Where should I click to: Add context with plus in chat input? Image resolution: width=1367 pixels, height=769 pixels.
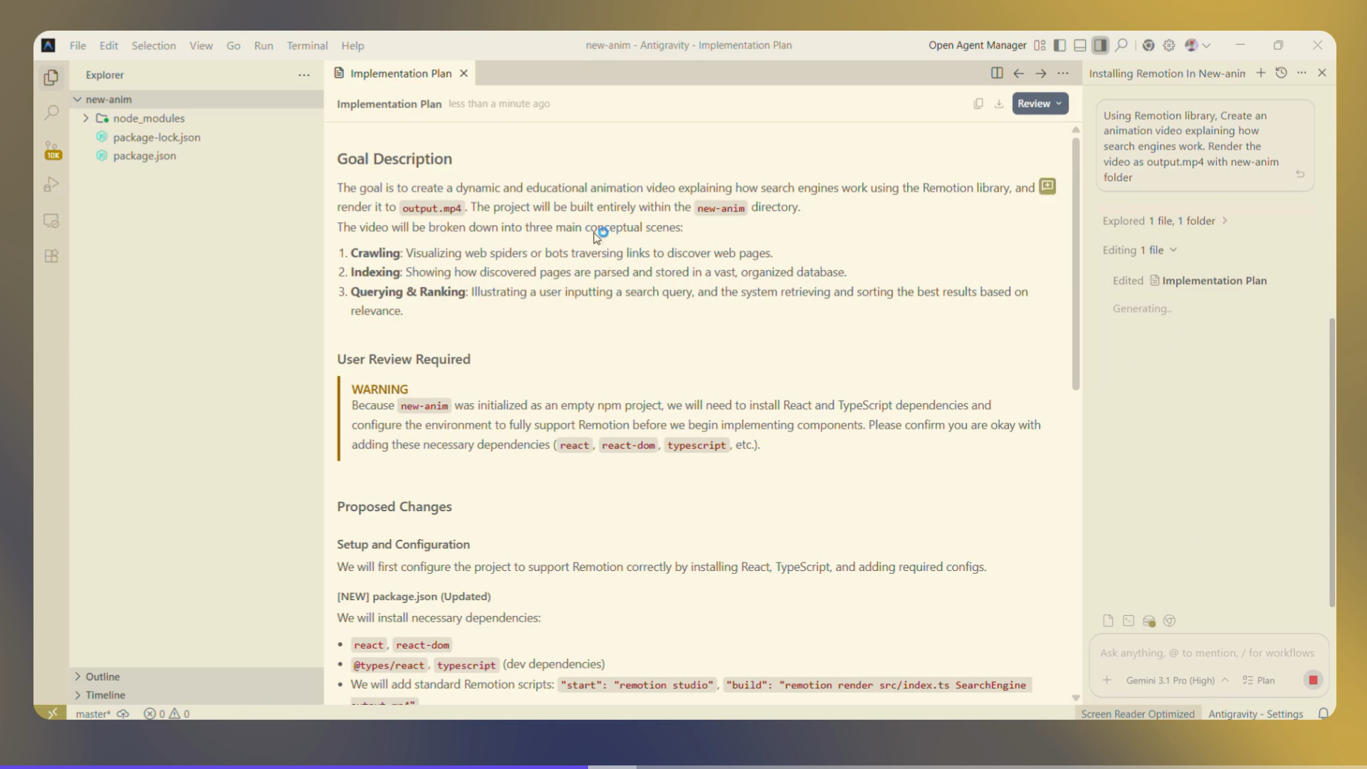tap(1107, 680)
